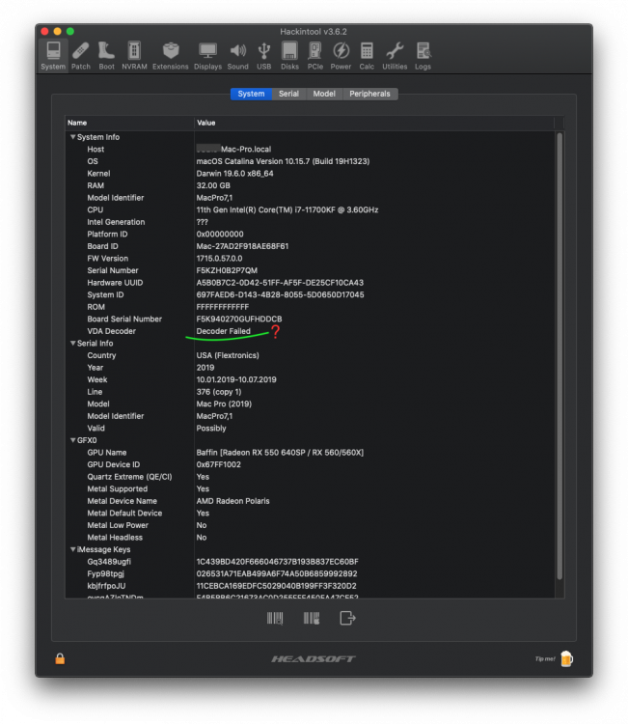This screenshot has width=628, height=724.
Task: Select the OS row
Action: [310, 161]
